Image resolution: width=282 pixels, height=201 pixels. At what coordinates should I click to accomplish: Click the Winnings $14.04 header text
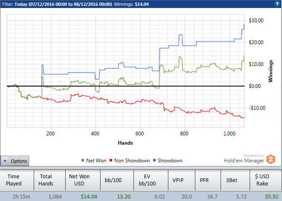tap(131, 4)
